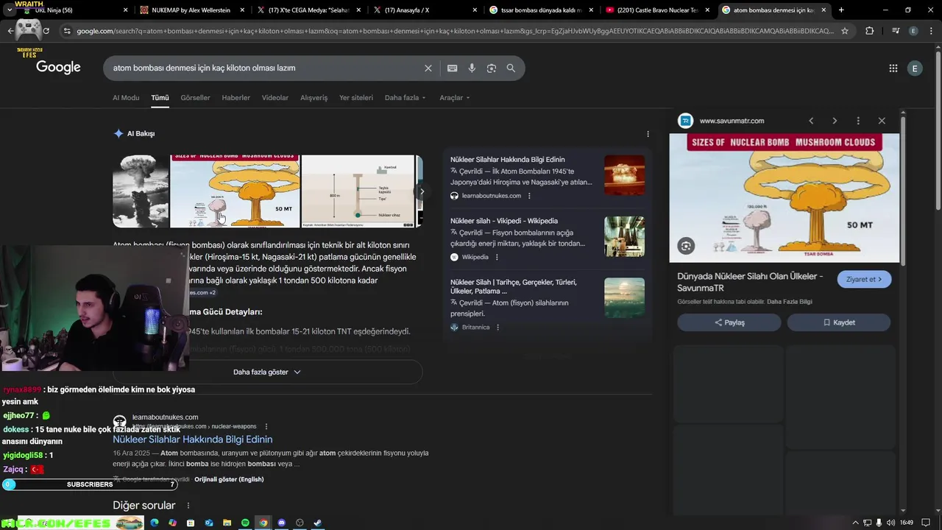Screen dimensions: 942x530
Task: Show next images in AI overview carousel
Action: (422, 191)
